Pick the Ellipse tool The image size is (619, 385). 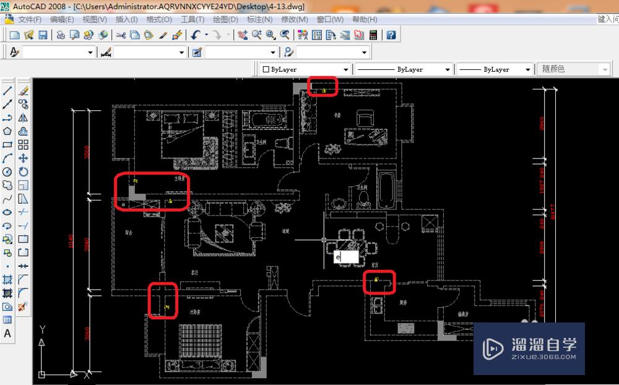7,212
